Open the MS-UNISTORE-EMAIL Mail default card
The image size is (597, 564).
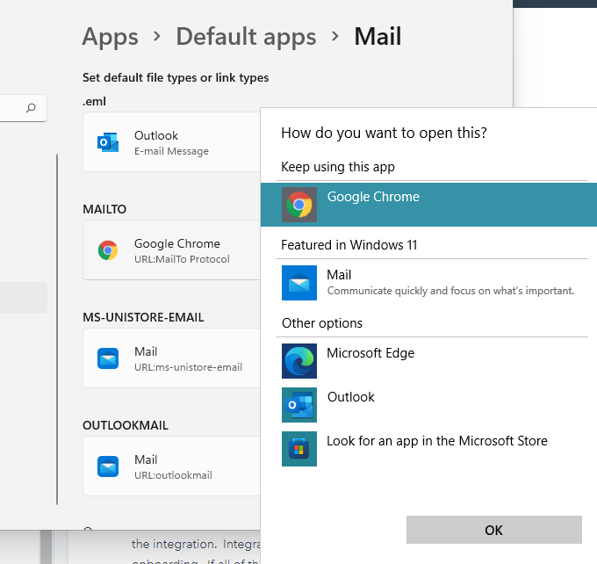pyautogui.click(x=172, y=358)
